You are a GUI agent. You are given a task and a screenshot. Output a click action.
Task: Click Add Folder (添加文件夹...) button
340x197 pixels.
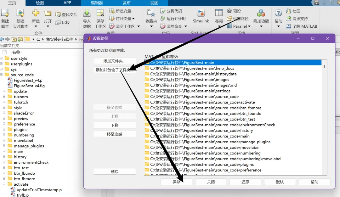(115, 61)
